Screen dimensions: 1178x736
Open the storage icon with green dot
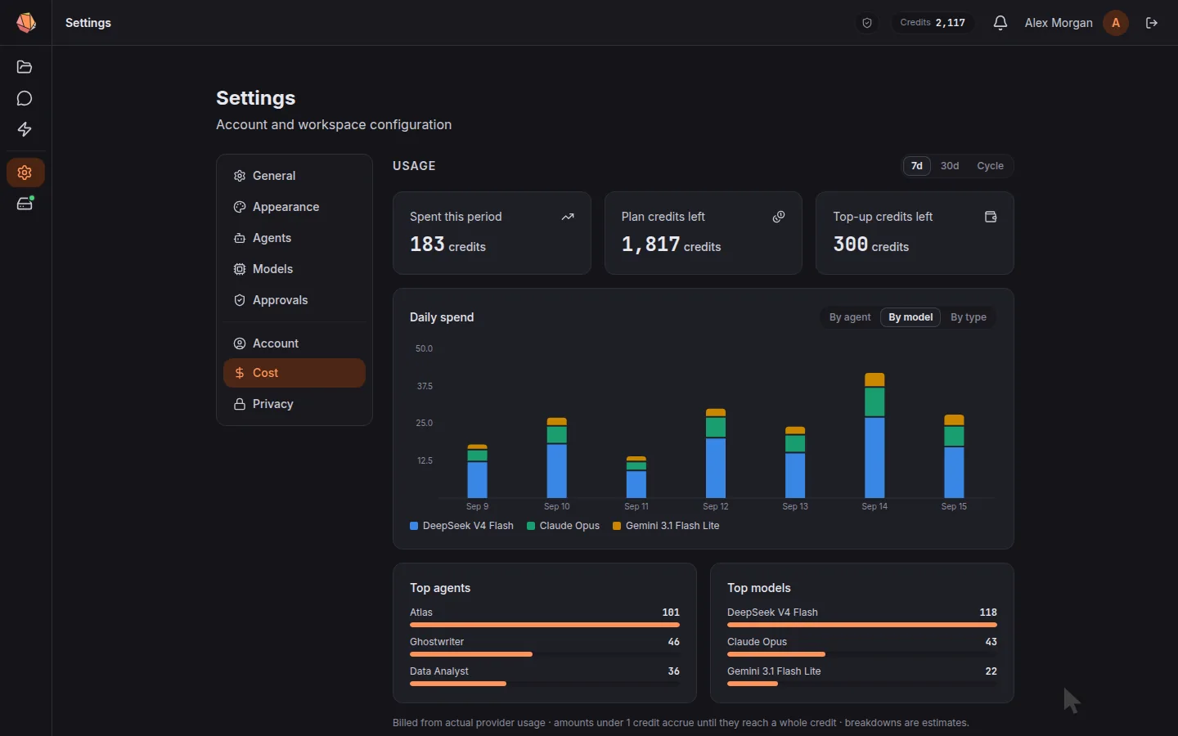point(25,204)
